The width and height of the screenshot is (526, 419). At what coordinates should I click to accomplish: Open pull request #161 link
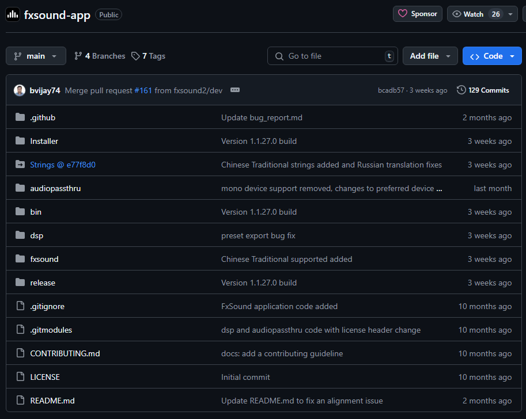pyautogui.click(x=143, y=90)
